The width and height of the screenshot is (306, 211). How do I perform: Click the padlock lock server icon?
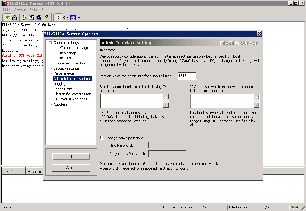pos(14,17)
